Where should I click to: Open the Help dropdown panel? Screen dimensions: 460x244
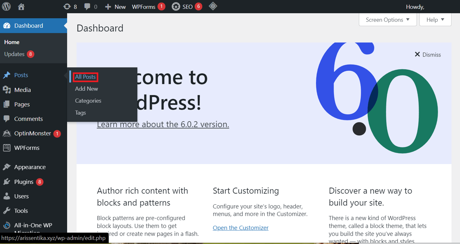(435, 20)
